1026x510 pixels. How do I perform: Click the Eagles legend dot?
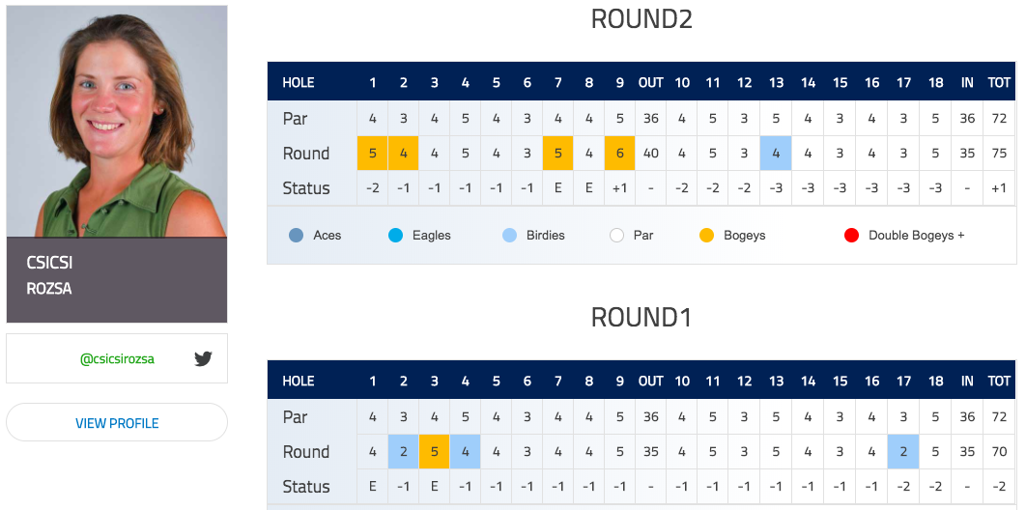[395, 236]
